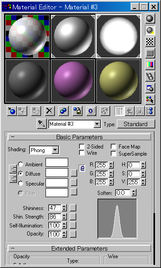This screenshot has height=268, width=161.
Task: Collapse the Basic Parameters rollout
Action: (x=79, y=137)
